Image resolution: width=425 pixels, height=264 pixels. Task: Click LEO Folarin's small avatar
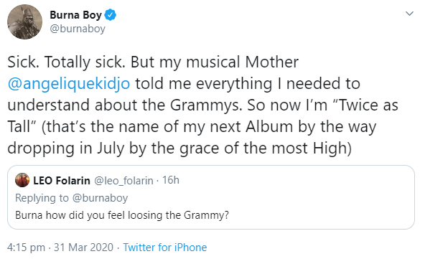coord(22,180)
